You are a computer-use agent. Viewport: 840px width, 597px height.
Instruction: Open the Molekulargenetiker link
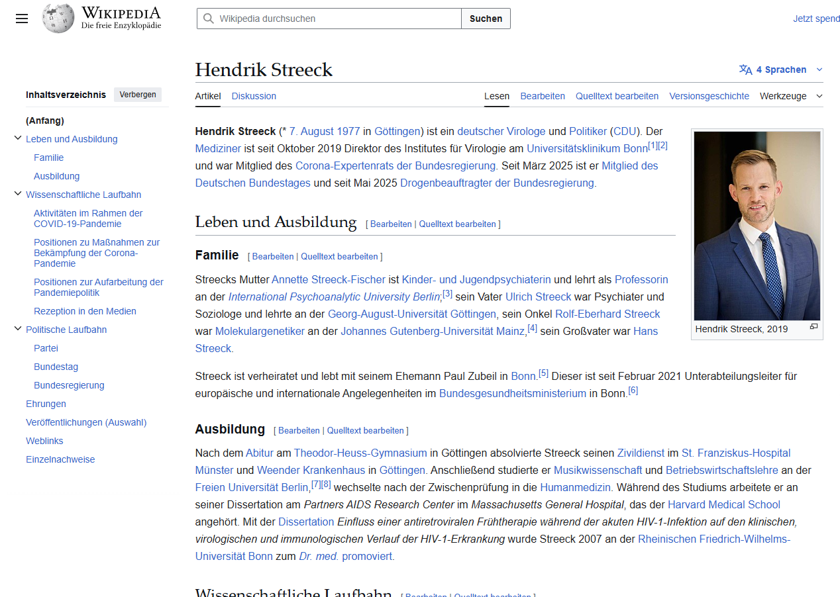[260, 331]
